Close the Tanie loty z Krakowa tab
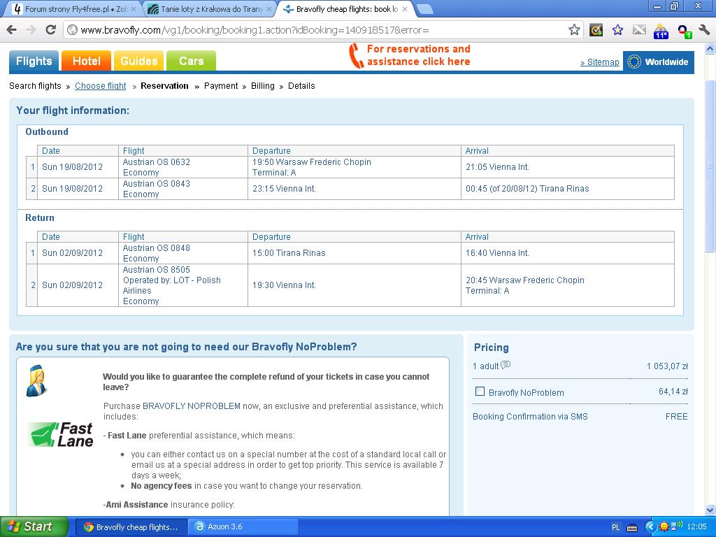716x537 pixels. [x=269, y=9]
